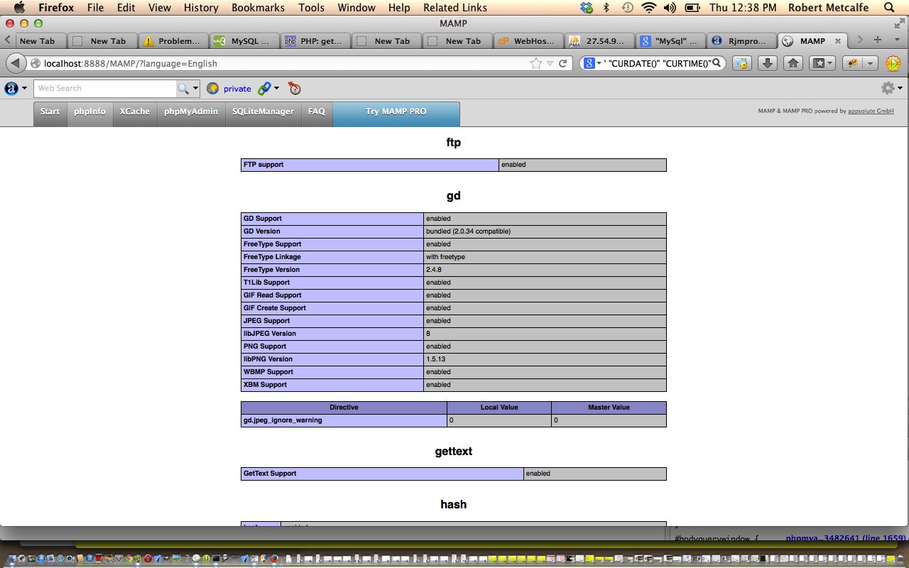The width and height of the screenshot is (909, 568).
Task: Click the bee add-on toolbar icon
Action: coord(854,63)
